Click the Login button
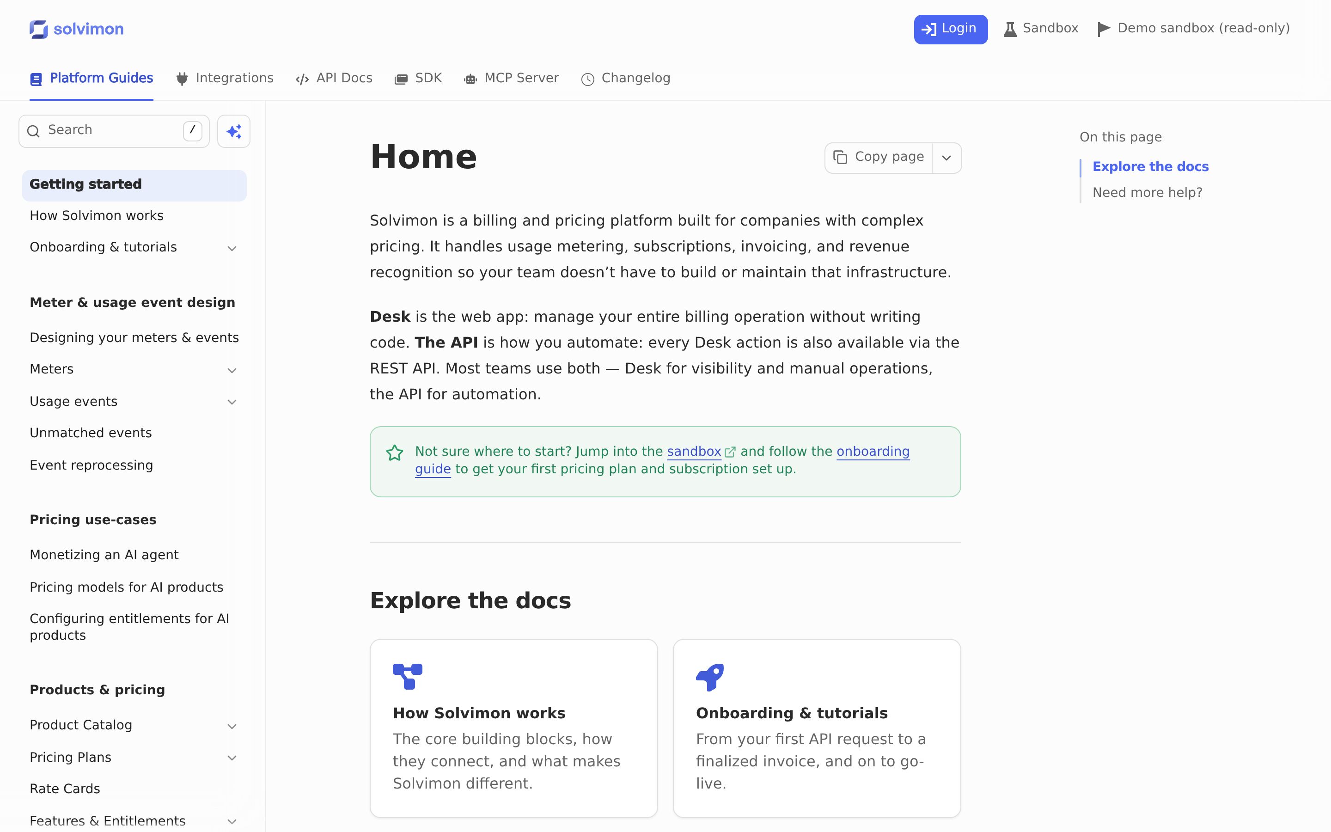This screenshot has width=1331, height=832. 950,29
